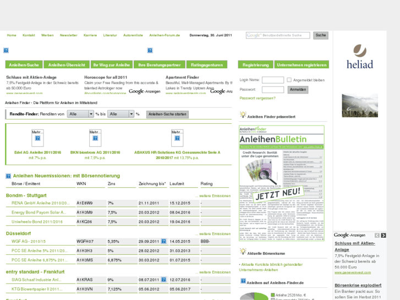Image resolution: width=400 pixels, height=300 pixels.
Task: Open Werben page
Action: [47, 35]
